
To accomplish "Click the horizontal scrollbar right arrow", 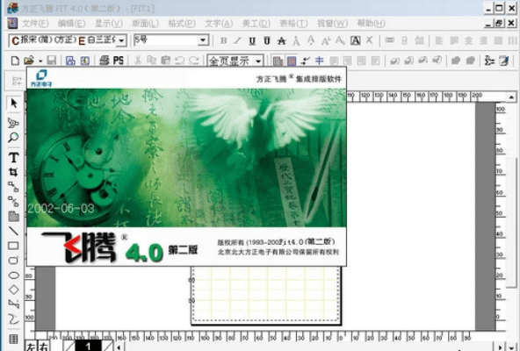I will (x=500, y=347).
